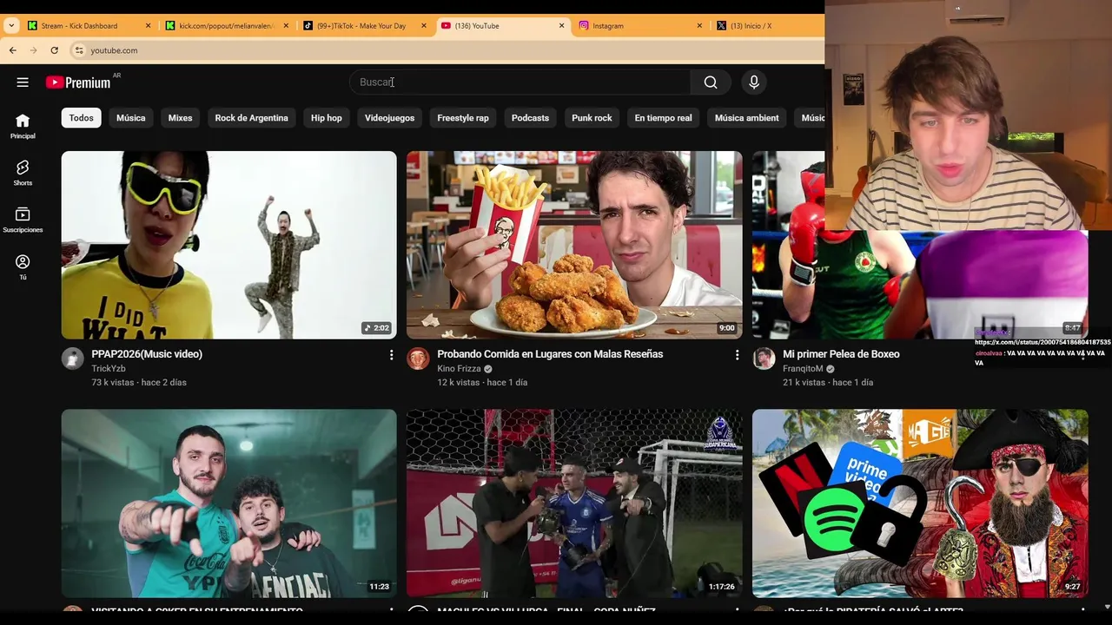Screen dimensions: 1112x625
Task: Click '21 k vistas · hace 1 día' text
Action: (x=828, y=383)
